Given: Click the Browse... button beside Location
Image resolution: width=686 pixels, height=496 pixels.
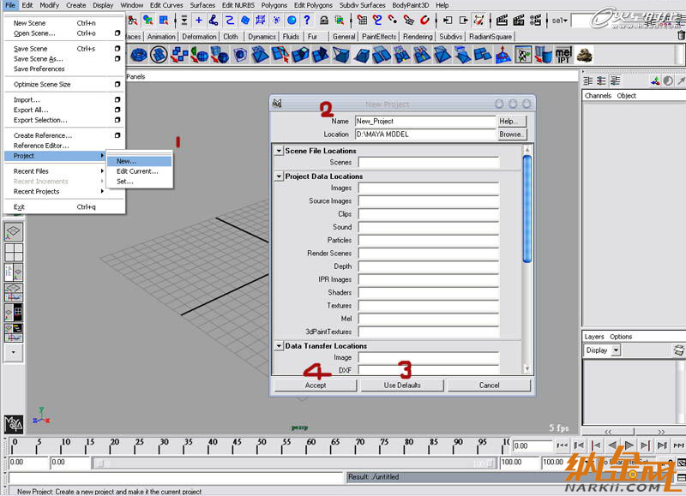Looking at the screenshot, I should pos(511,134).
